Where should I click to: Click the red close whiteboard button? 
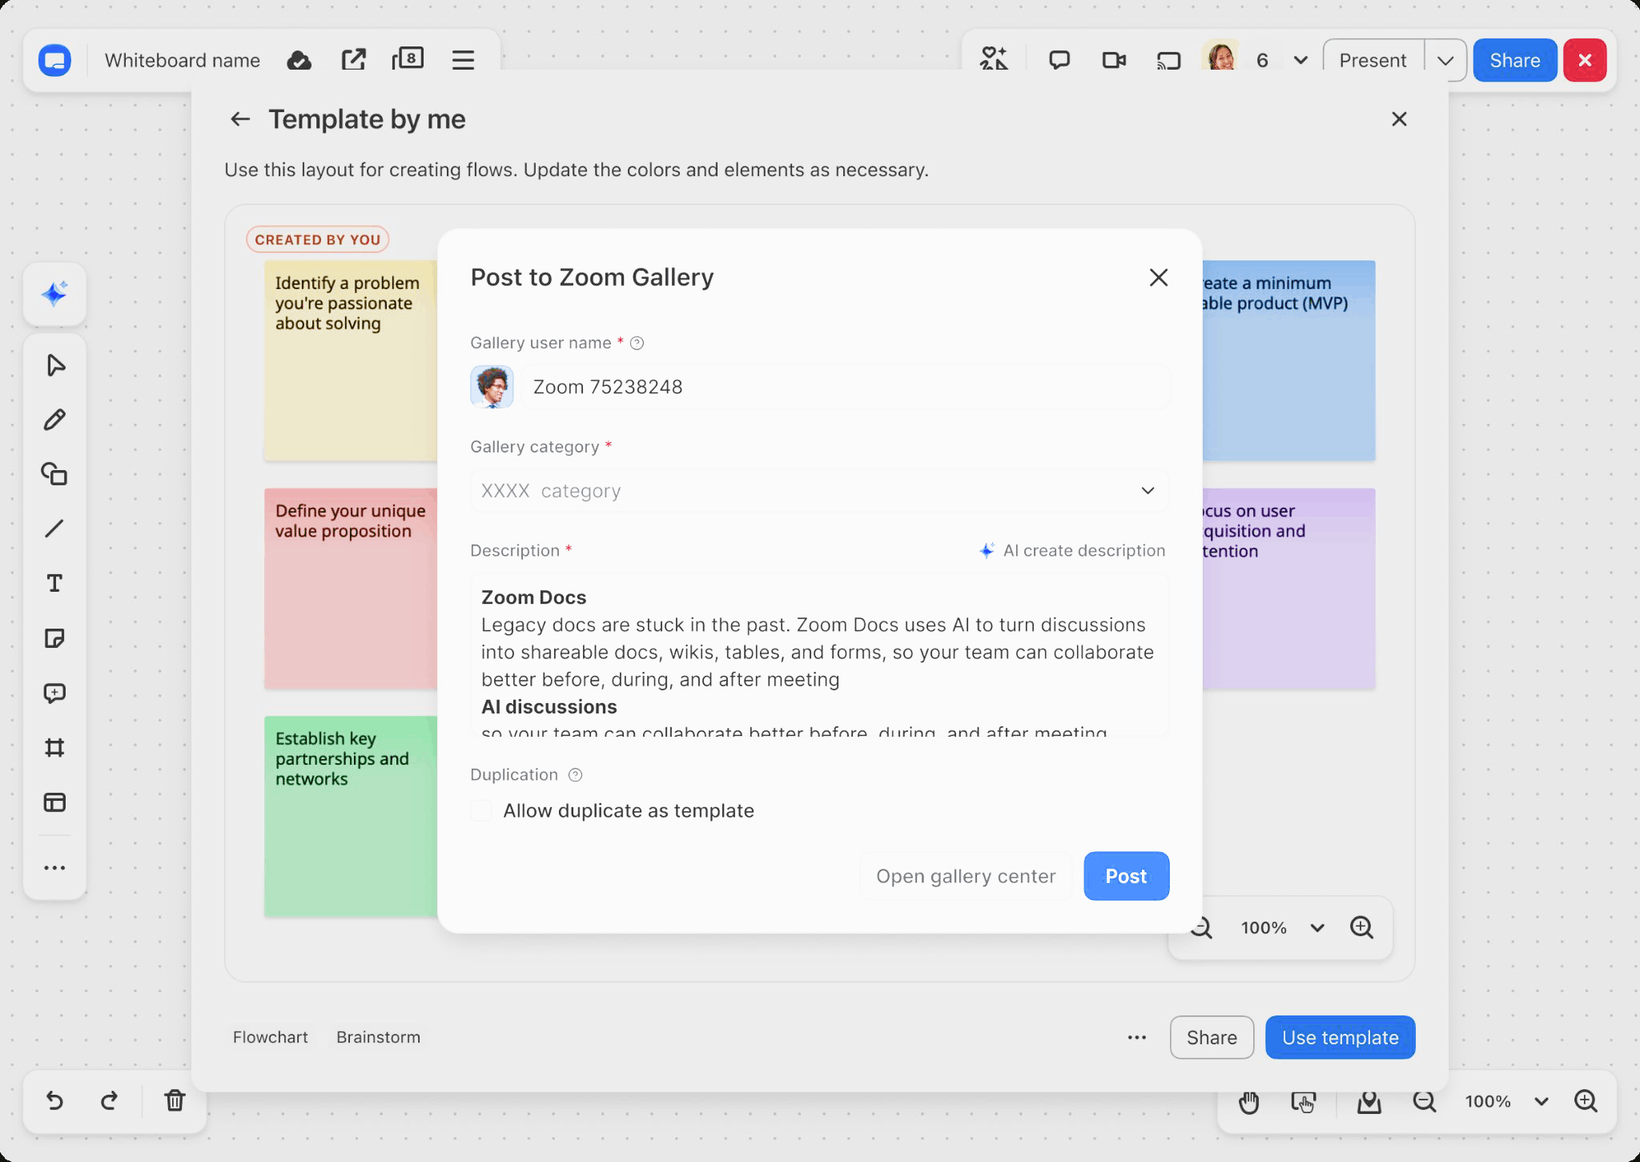(x=1585, y=60)
